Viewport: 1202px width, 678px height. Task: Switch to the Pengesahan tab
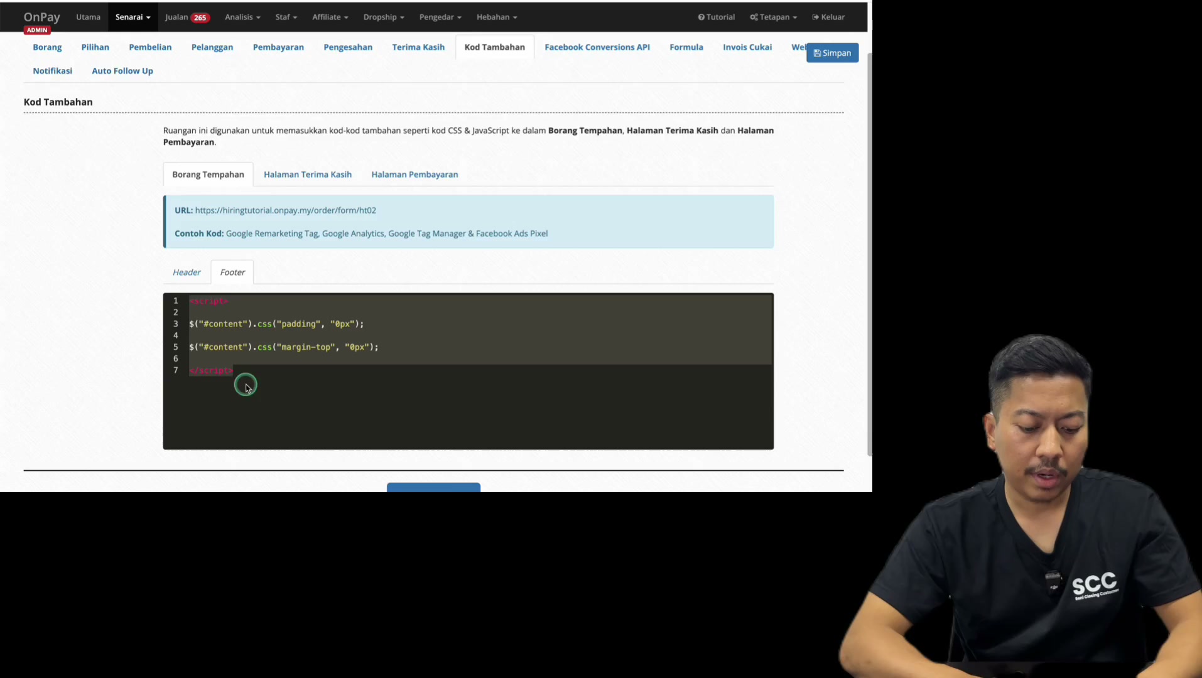[348, 47]
